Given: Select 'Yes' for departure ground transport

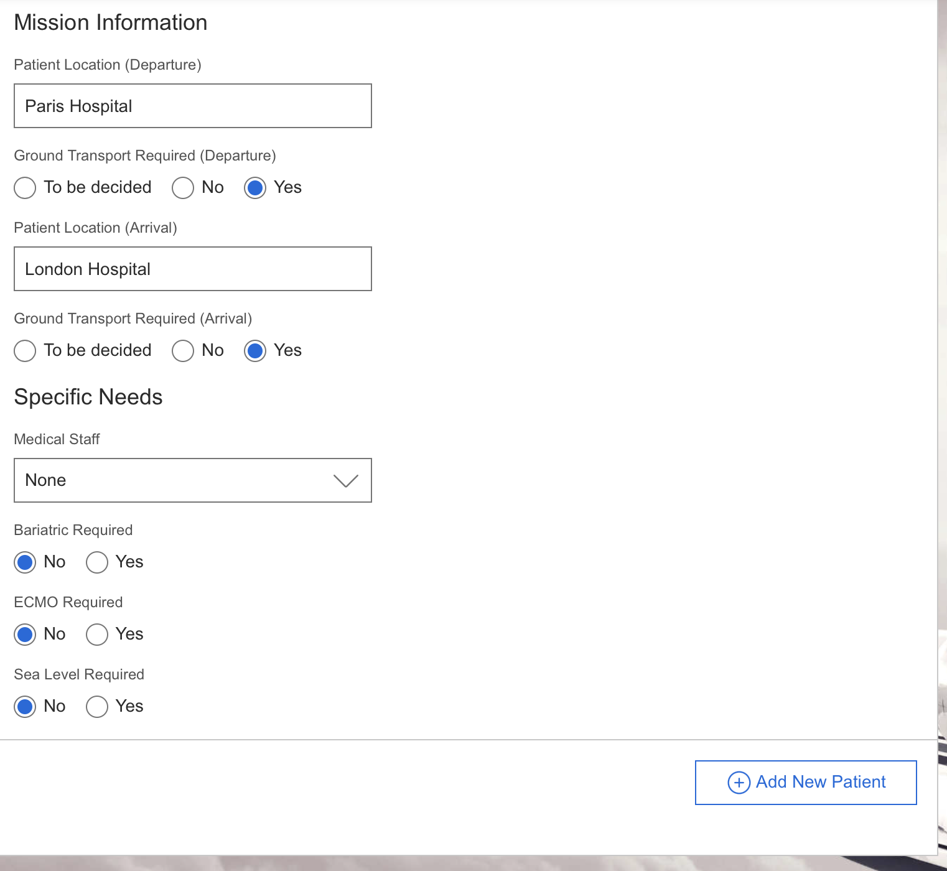Looking at the screenshot, I should click(255, 188).
